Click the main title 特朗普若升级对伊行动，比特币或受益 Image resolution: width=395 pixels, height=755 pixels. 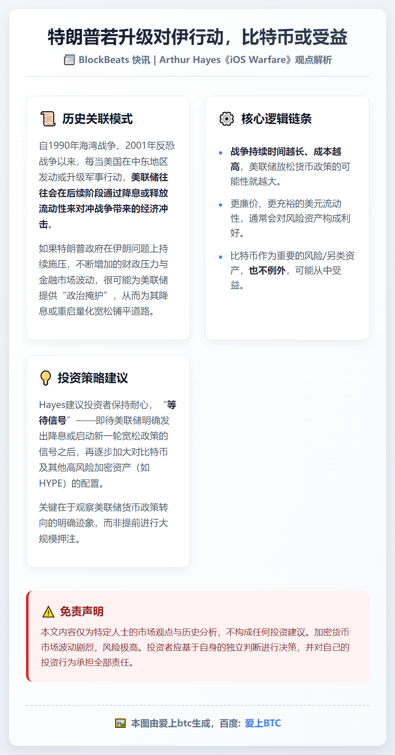click(x=198, y=37)
